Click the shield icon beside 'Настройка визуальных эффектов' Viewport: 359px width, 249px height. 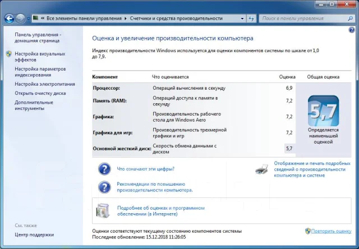[x=9, y=54]
